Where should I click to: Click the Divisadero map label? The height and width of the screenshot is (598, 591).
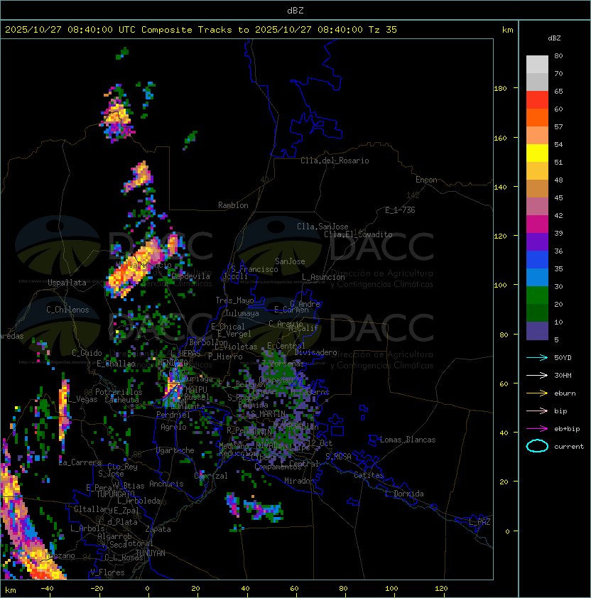click(316, 352)
